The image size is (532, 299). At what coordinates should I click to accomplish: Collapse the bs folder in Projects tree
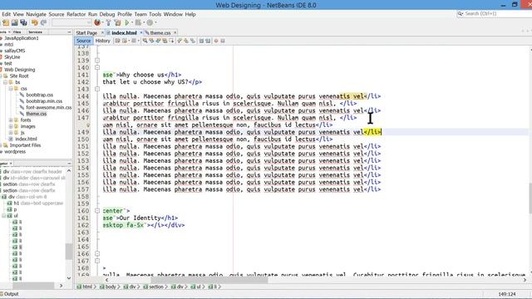(5, 82)
